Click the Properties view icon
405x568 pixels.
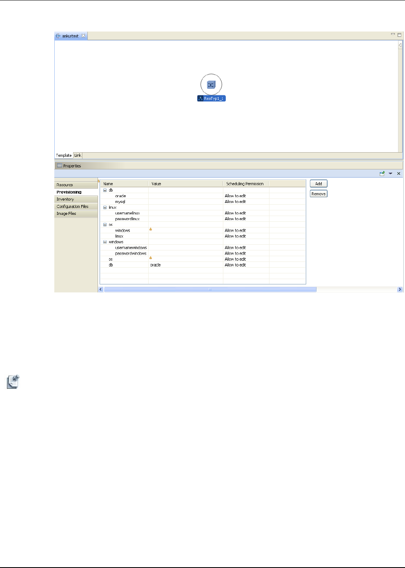tap(60, 166)
